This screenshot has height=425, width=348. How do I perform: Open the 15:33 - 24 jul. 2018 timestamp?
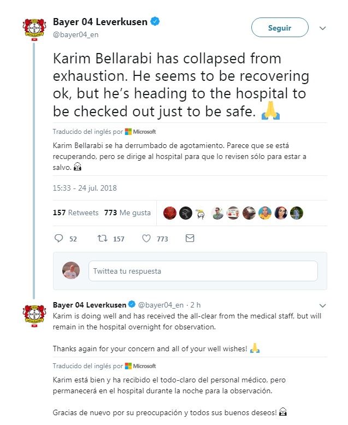pos(85,188)
